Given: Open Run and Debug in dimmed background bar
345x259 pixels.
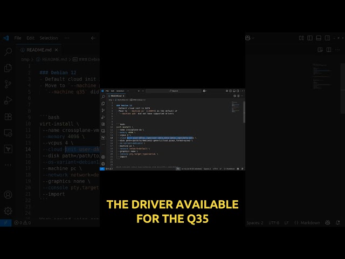Looking at the screenshot, I should (8, 100).
